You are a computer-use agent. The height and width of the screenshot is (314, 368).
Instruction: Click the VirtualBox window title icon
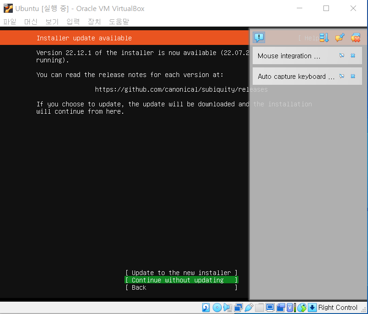point(8,8)
